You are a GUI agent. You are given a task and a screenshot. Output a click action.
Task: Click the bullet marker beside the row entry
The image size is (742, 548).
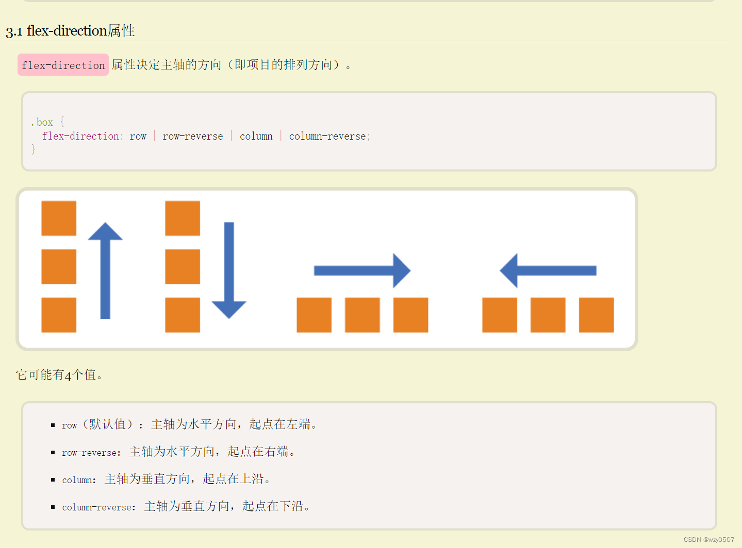coord(53,424)
